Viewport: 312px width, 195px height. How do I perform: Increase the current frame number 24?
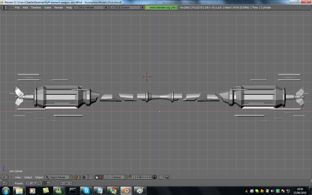(x=71, y=183)
